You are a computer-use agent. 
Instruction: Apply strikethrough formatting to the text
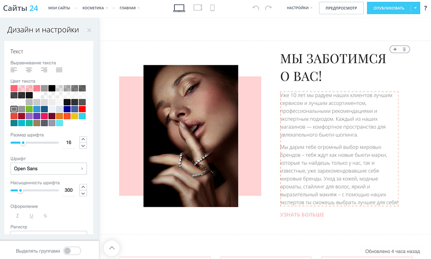45,216
